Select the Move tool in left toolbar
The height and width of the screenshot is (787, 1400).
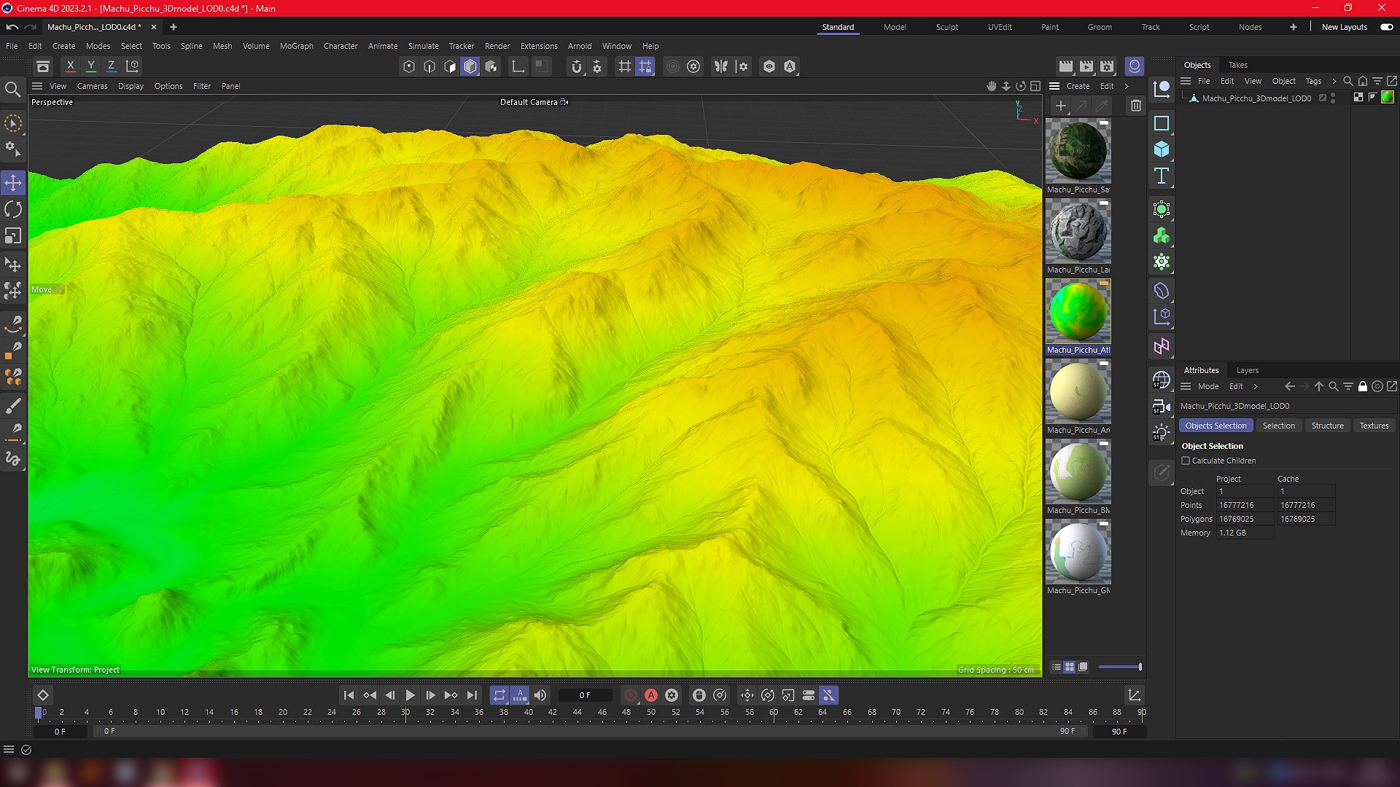point(13,182)
